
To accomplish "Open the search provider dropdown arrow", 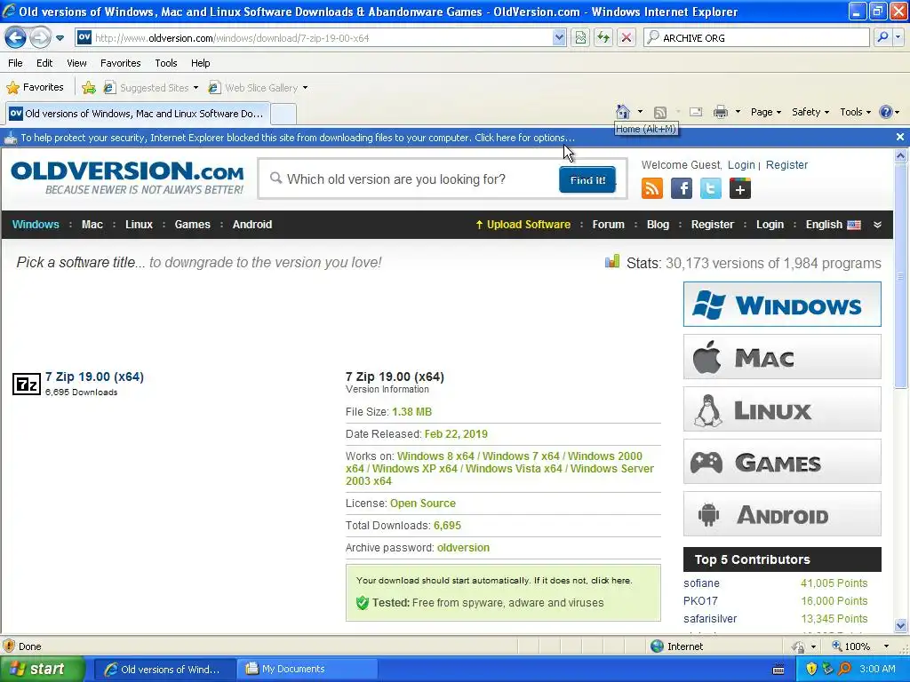I will point(898,37).
